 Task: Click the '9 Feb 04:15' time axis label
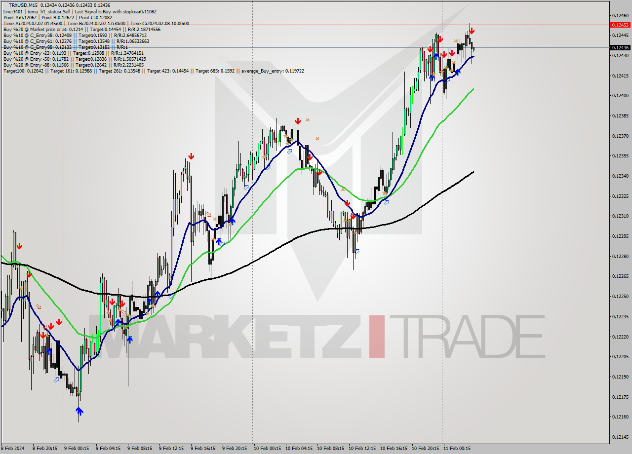coord(108,449)
